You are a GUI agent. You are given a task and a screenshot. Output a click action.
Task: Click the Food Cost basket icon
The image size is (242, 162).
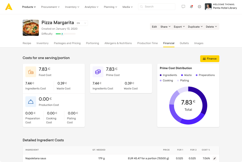pos(31,72)
